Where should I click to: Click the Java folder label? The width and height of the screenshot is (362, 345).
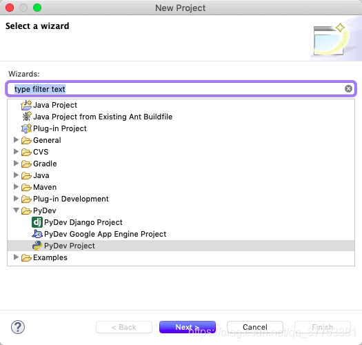[41, 176]
